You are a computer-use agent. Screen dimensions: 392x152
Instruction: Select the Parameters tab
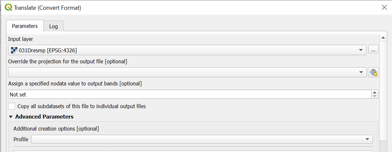tap(25, 26)
